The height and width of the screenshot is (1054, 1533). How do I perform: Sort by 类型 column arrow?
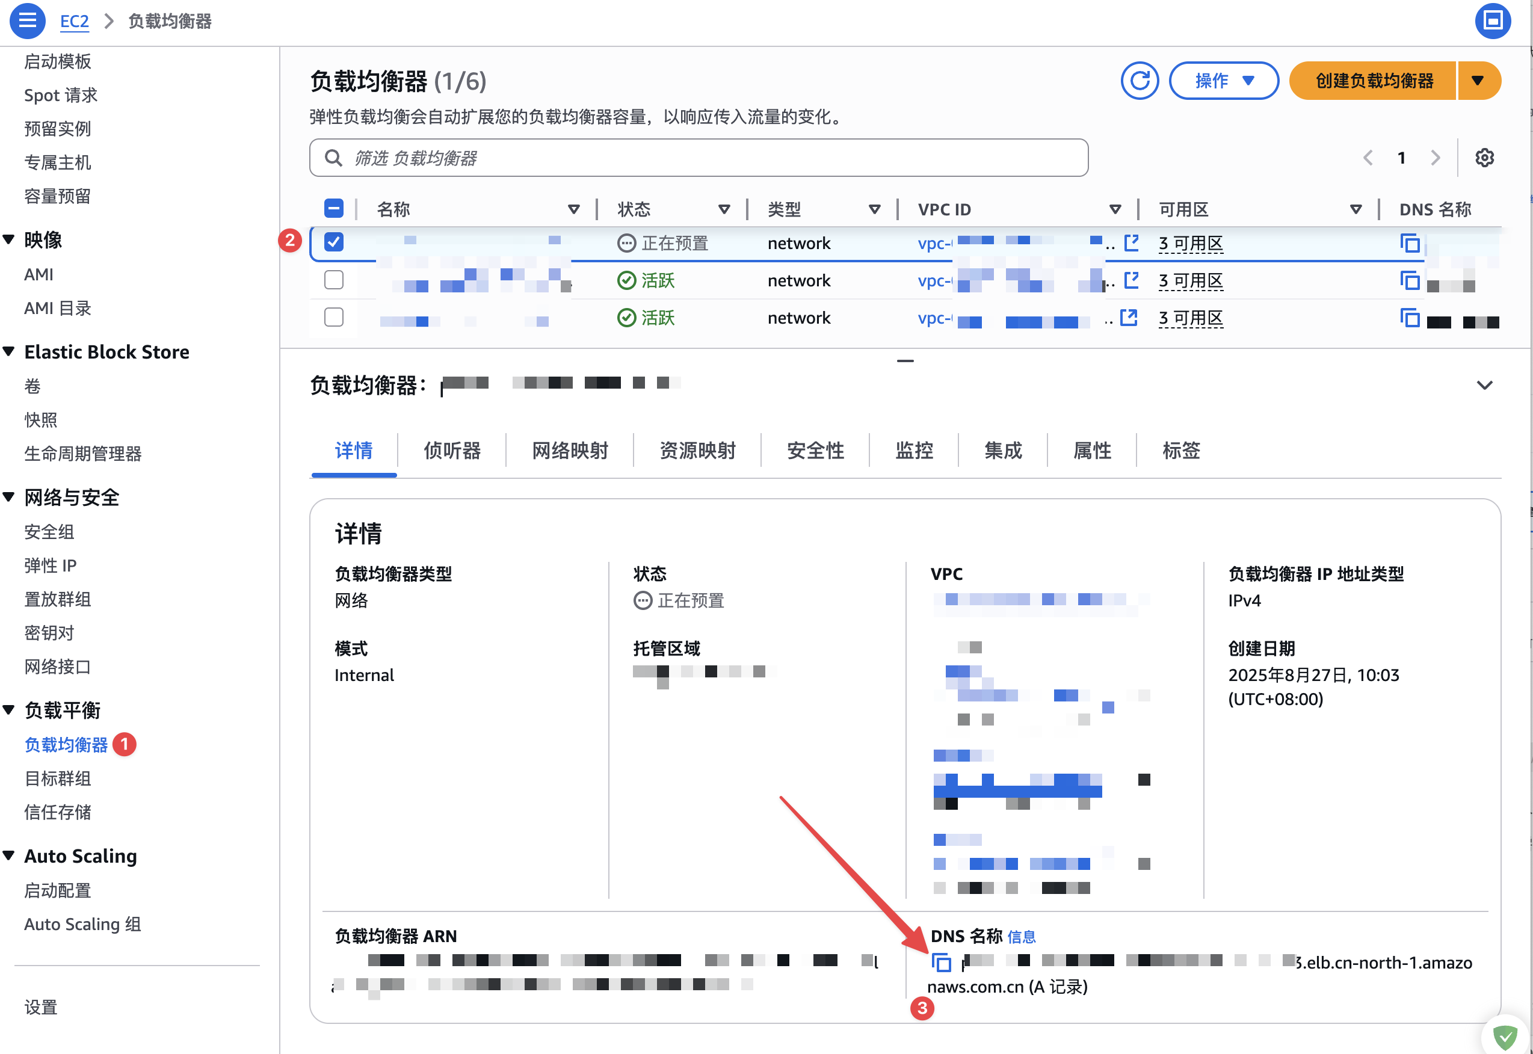tap(874, 209)
